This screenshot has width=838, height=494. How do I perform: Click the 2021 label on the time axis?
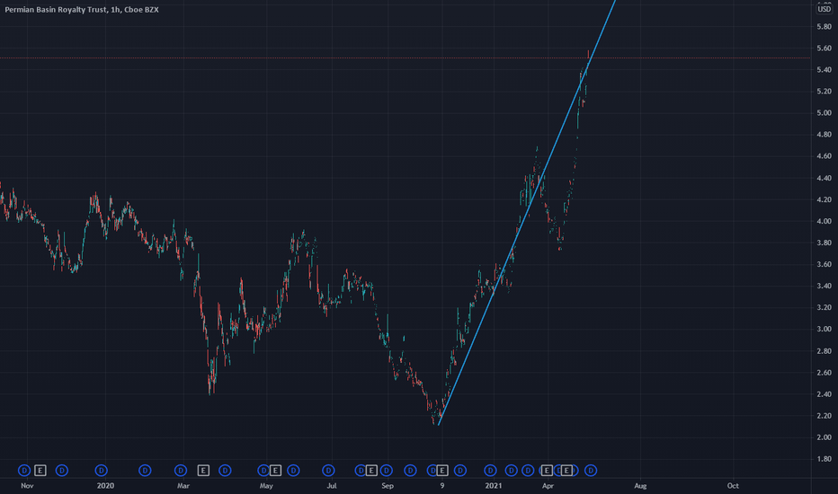[x=494, y=486]
